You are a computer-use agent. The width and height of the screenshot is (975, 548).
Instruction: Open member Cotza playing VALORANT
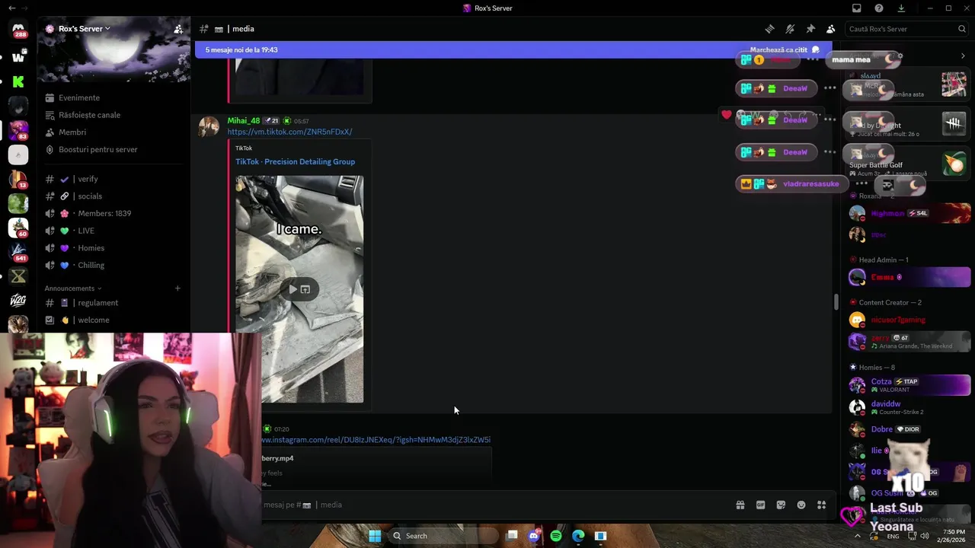909,385
